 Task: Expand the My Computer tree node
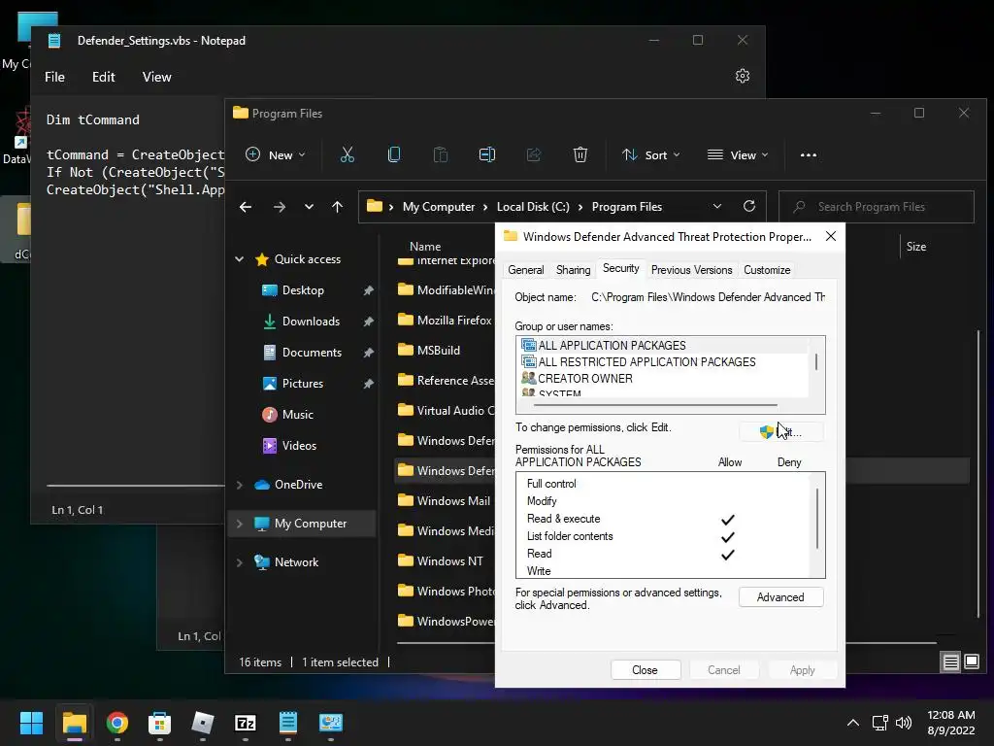[240, 524]
